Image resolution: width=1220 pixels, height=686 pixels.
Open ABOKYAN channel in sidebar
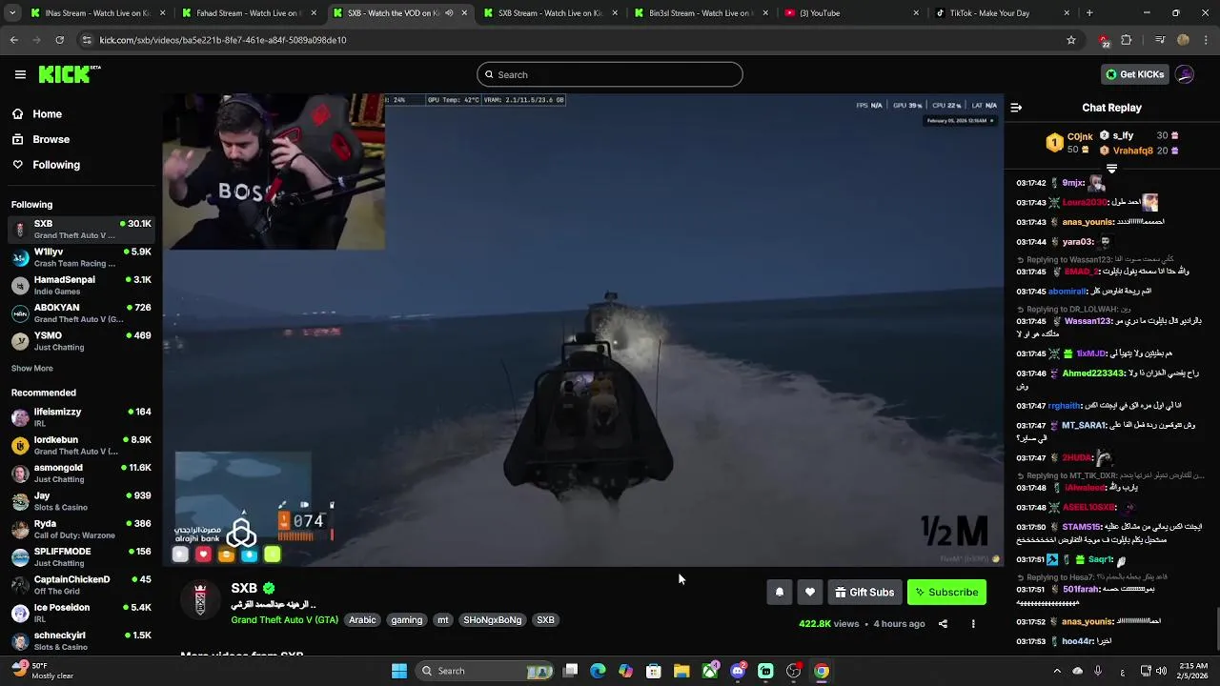[81, 313]
